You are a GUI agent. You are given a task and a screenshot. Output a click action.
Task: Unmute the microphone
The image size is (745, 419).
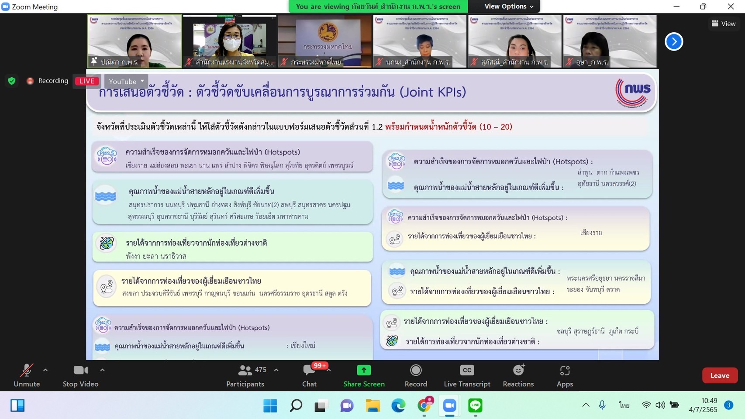pyautogui.click(x=27, y=376)
